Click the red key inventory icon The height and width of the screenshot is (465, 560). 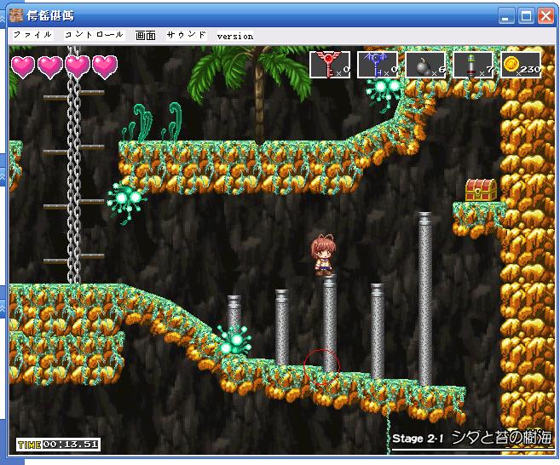click(330, 65)
